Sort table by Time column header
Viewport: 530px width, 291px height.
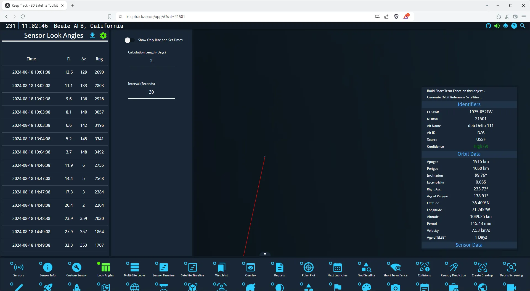(31, 59)
